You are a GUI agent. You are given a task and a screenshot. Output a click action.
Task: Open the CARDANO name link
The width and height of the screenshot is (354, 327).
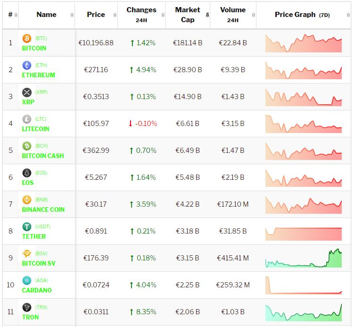[37, 290]
